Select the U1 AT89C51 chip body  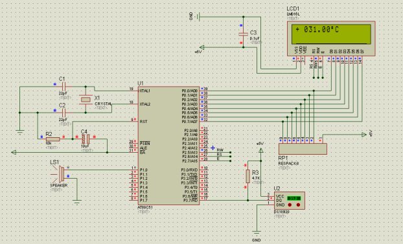[168, 146]
